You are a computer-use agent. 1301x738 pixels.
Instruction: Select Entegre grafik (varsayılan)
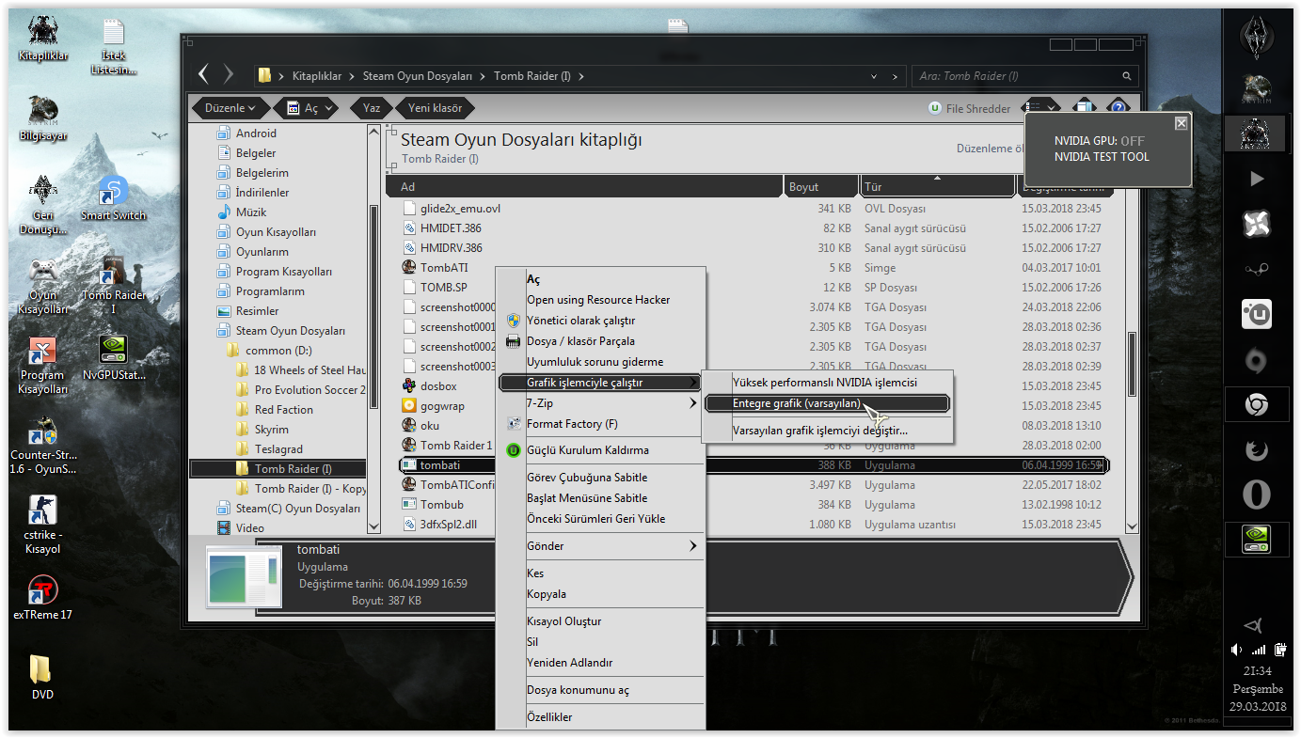click(827, 403)
